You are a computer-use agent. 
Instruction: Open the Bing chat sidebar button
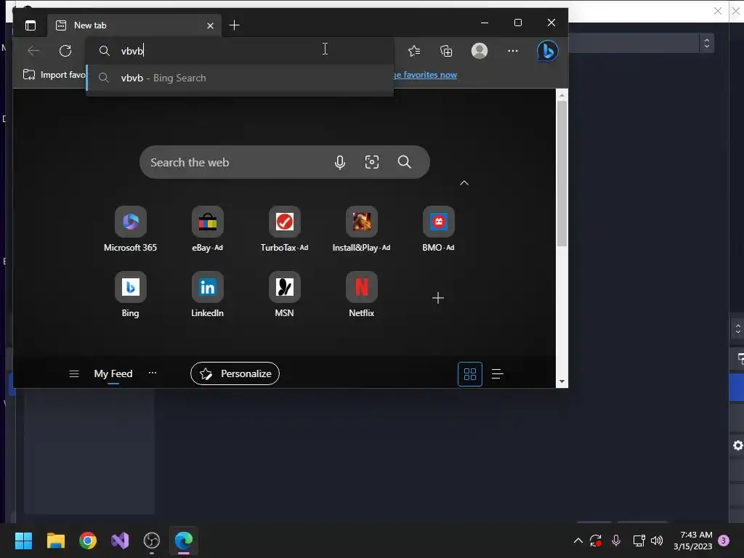(547, 51)
